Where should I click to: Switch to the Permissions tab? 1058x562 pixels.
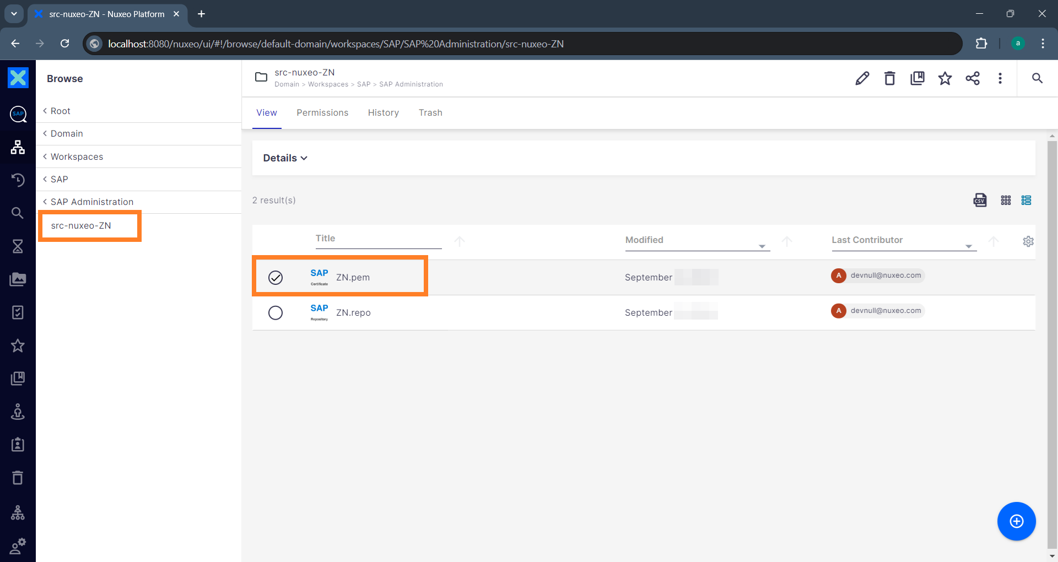[322, 112]
